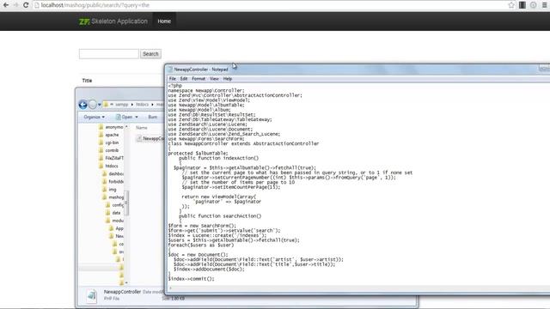Click Explorer back navigation button

83,105
